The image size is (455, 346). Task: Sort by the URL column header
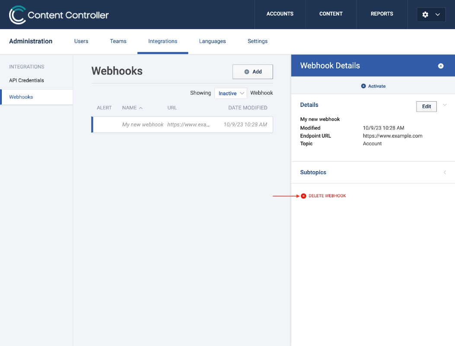tap(172, 108)
